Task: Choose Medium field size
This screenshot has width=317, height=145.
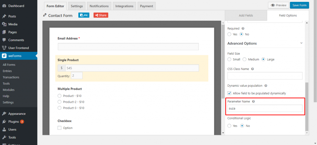Action: (x=245, y=60)
